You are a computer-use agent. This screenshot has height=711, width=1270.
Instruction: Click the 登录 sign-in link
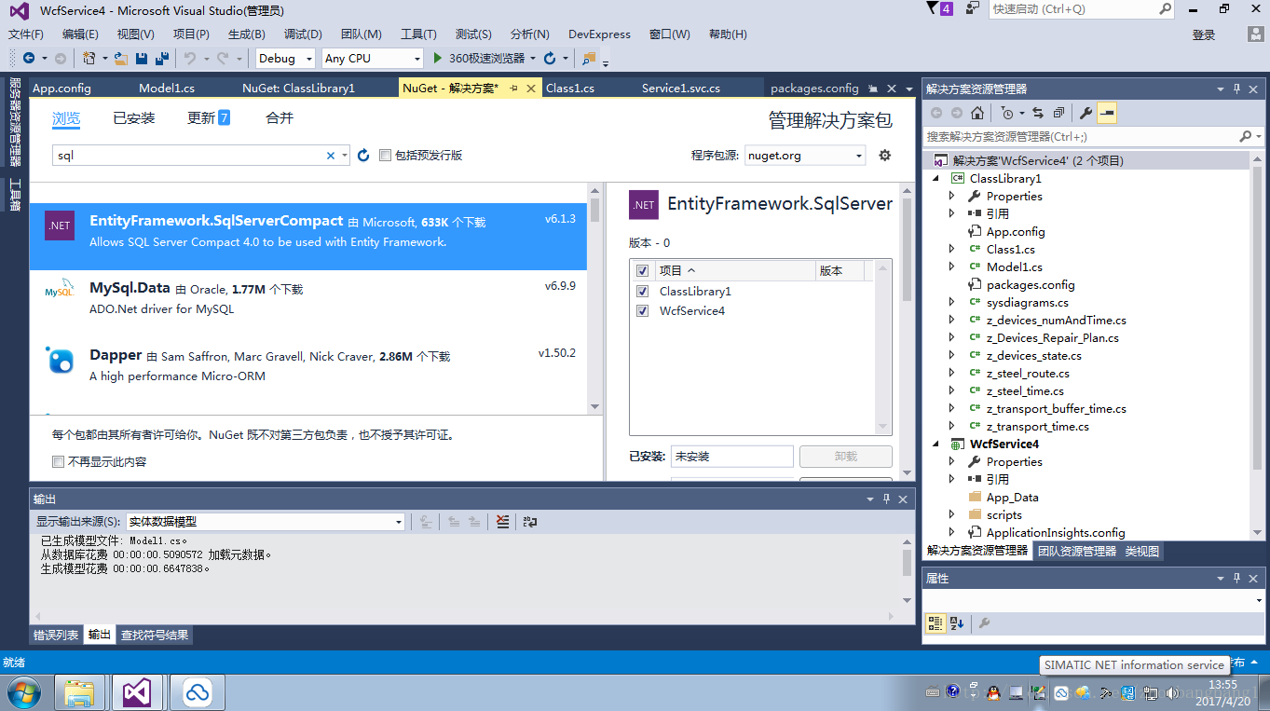(1204, 34)
